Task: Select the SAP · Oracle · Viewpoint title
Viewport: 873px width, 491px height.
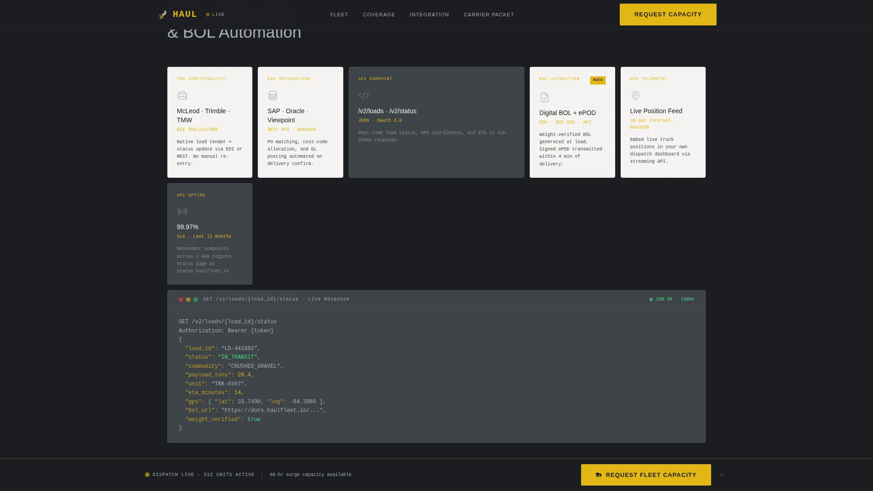Action: click(288, 115)
